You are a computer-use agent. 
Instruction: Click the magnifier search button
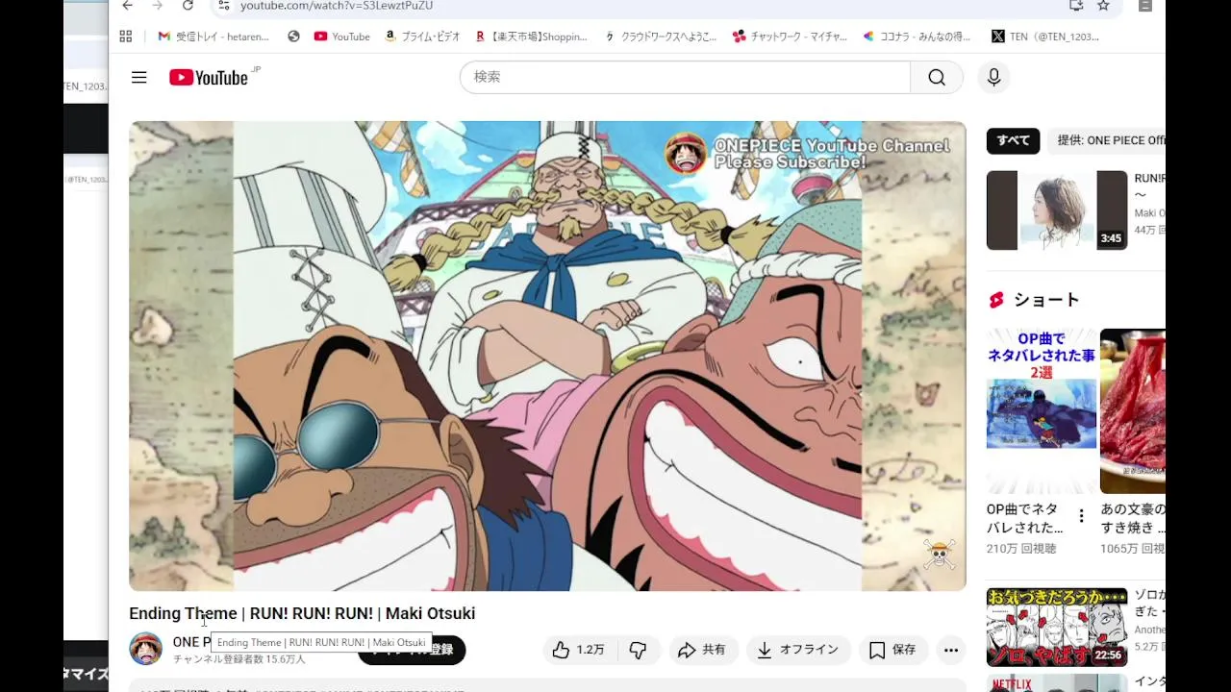(937, 77)
